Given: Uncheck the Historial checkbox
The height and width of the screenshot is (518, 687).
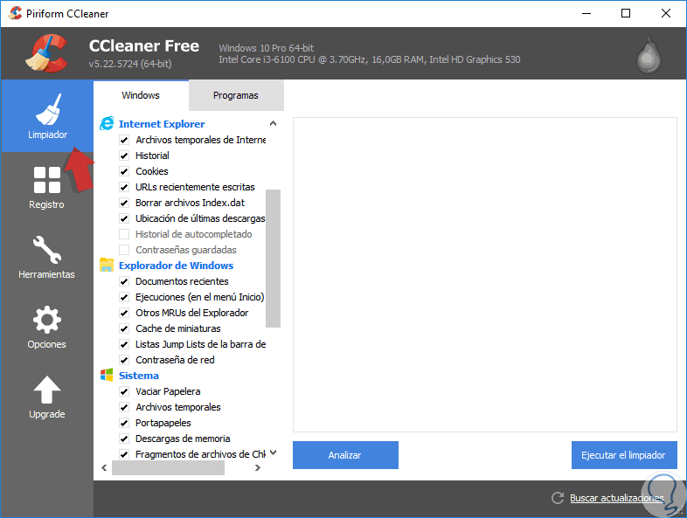Looking at the screenshot, I should 124,155.
